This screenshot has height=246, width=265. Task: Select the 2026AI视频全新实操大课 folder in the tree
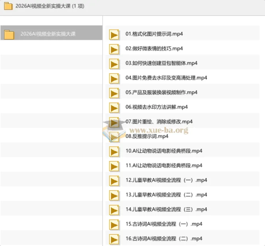52,33
